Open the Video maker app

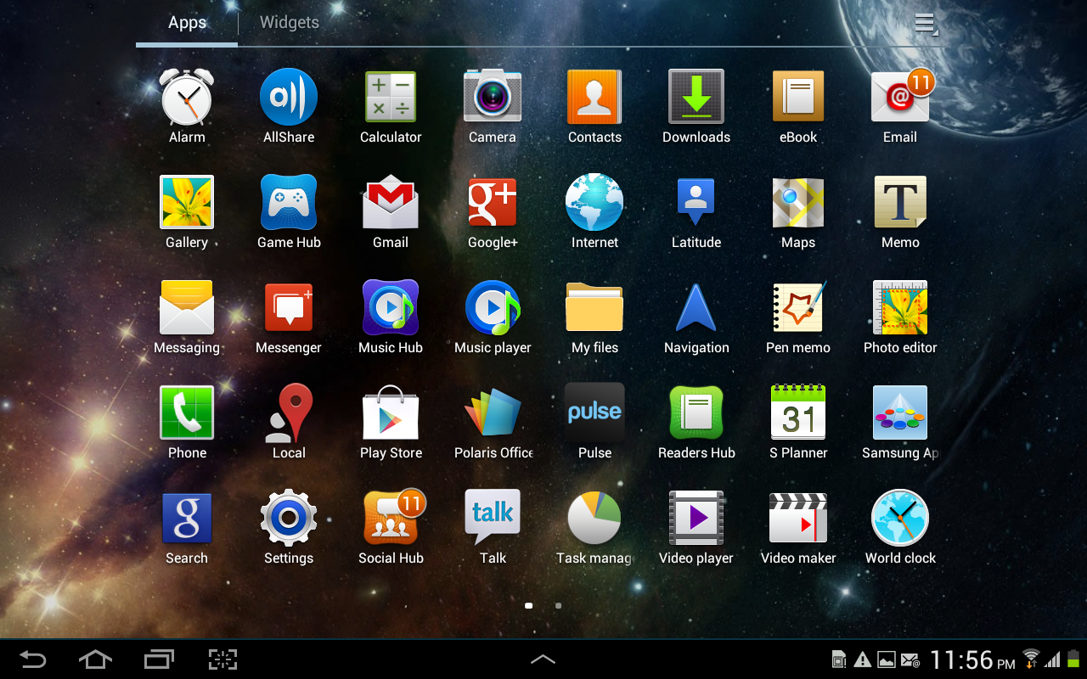coord(798,527)
